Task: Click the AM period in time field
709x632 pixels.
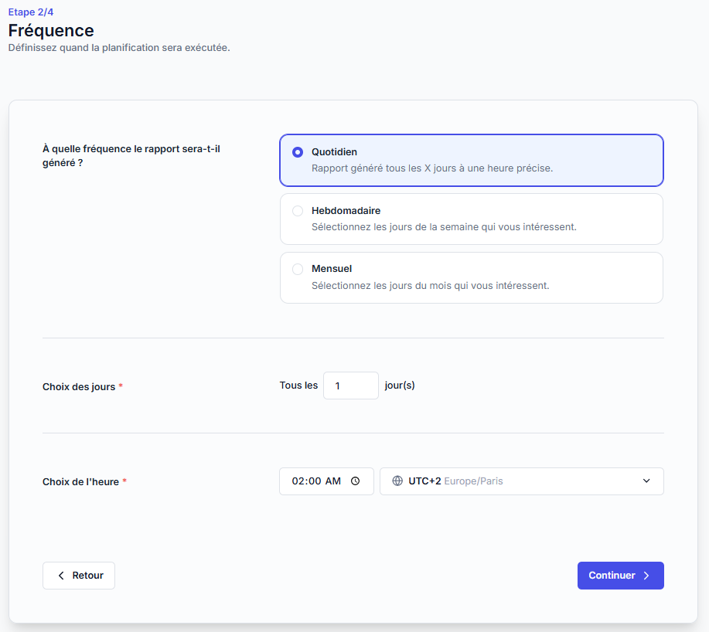Action: pos(332,481)
